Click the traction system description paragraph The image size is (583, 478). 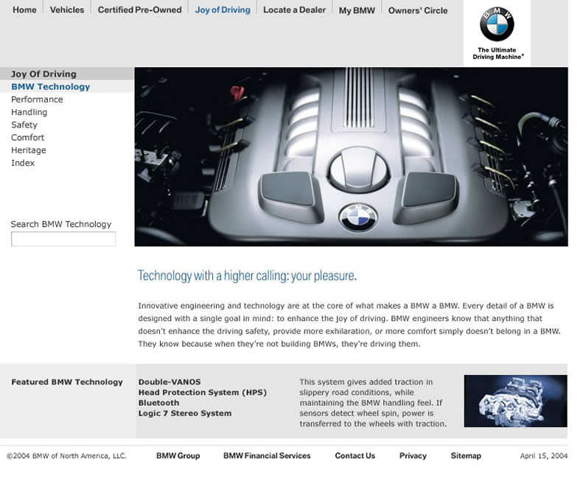pos(373,403)
